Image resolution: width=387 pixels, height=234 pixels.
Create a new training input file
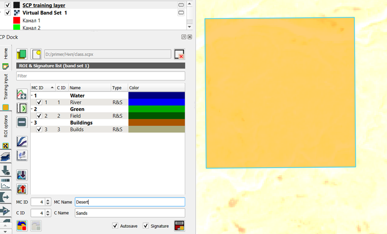tap(36, 54)
